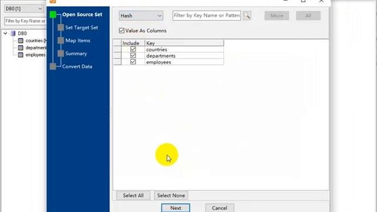Select the employees row header

[x=117, y=62]
